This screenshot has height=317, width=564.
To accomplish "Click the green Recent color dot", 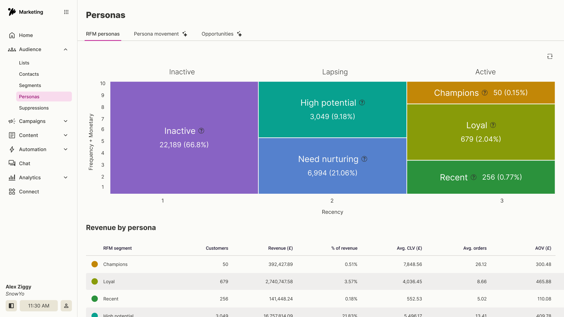I will point(95,299).
